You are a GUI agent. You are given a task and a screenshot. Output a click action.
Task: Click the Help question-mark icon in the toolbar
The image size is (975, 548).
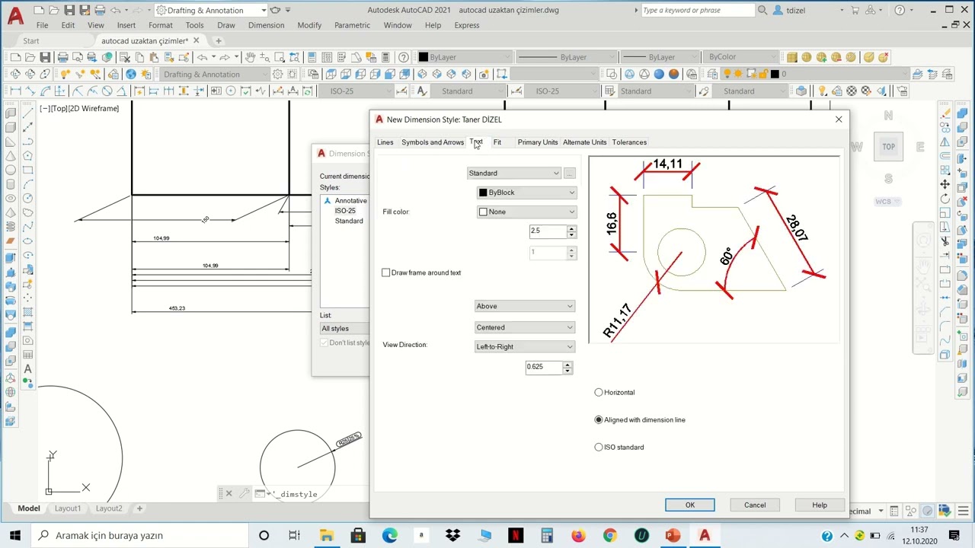pos(403,57)
